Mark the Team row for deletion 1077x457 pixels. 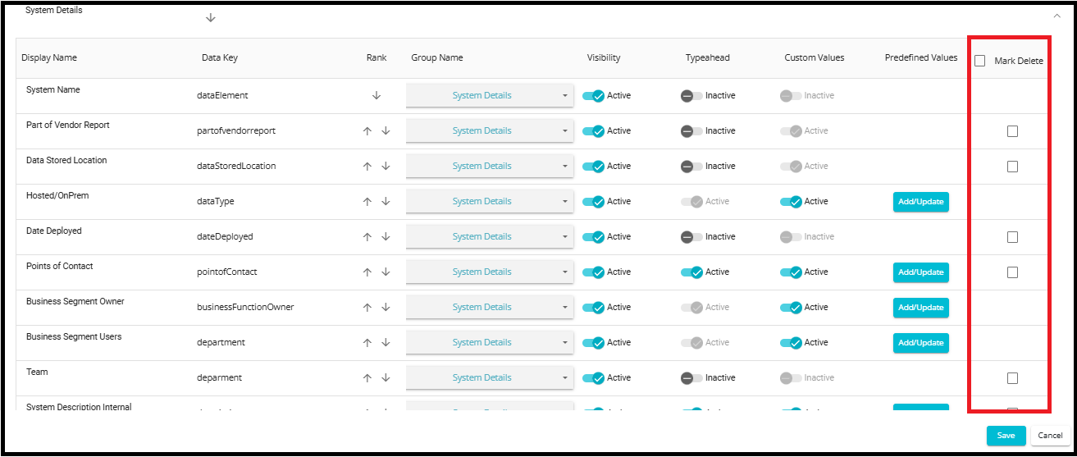[x=1012, y=378]
